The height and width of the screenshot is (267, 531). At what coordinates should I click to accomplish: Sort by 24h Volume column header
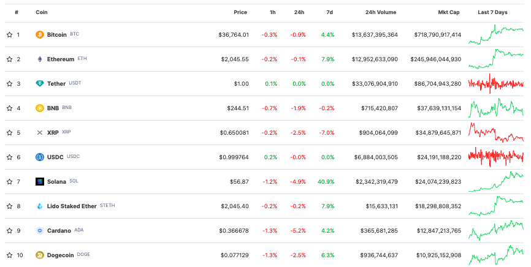[380, 12]
